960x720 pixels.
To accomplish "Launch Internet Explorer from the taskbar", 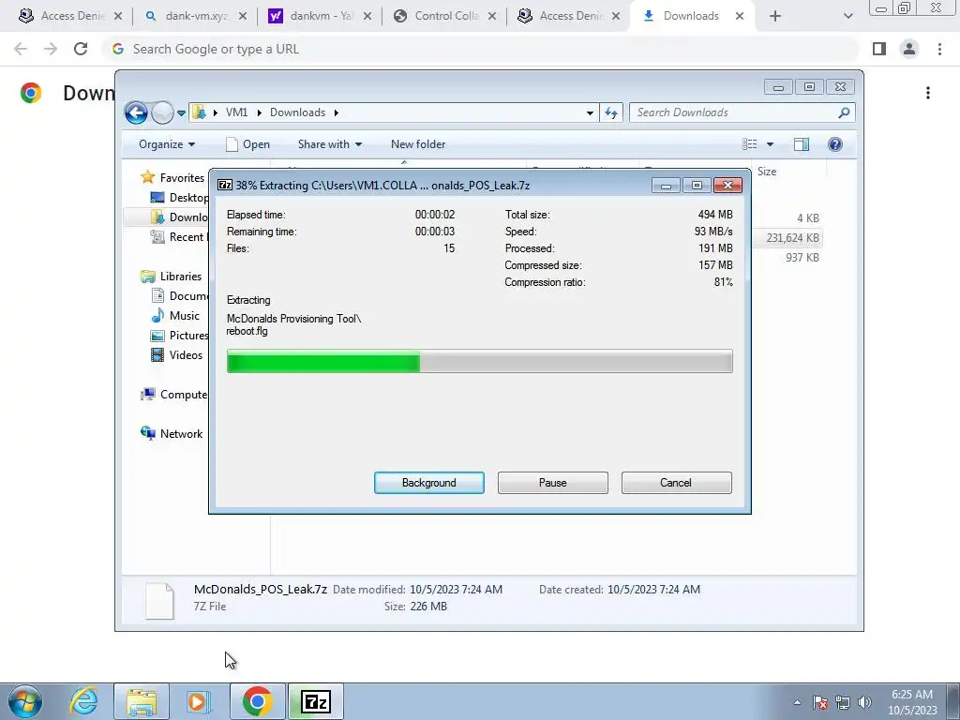I will (83, 701).
